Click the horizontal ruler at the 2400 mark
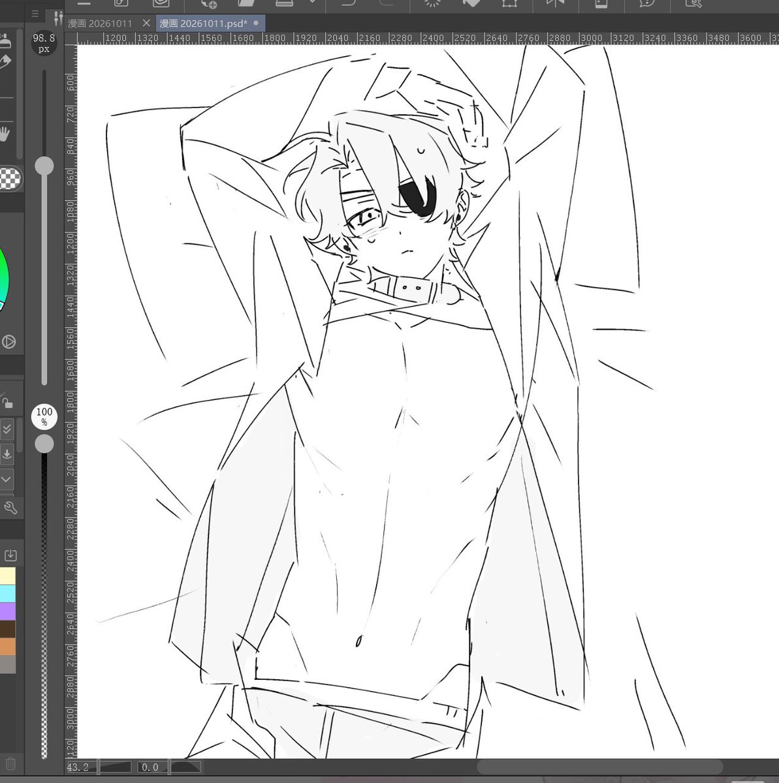 click(433, 38)
